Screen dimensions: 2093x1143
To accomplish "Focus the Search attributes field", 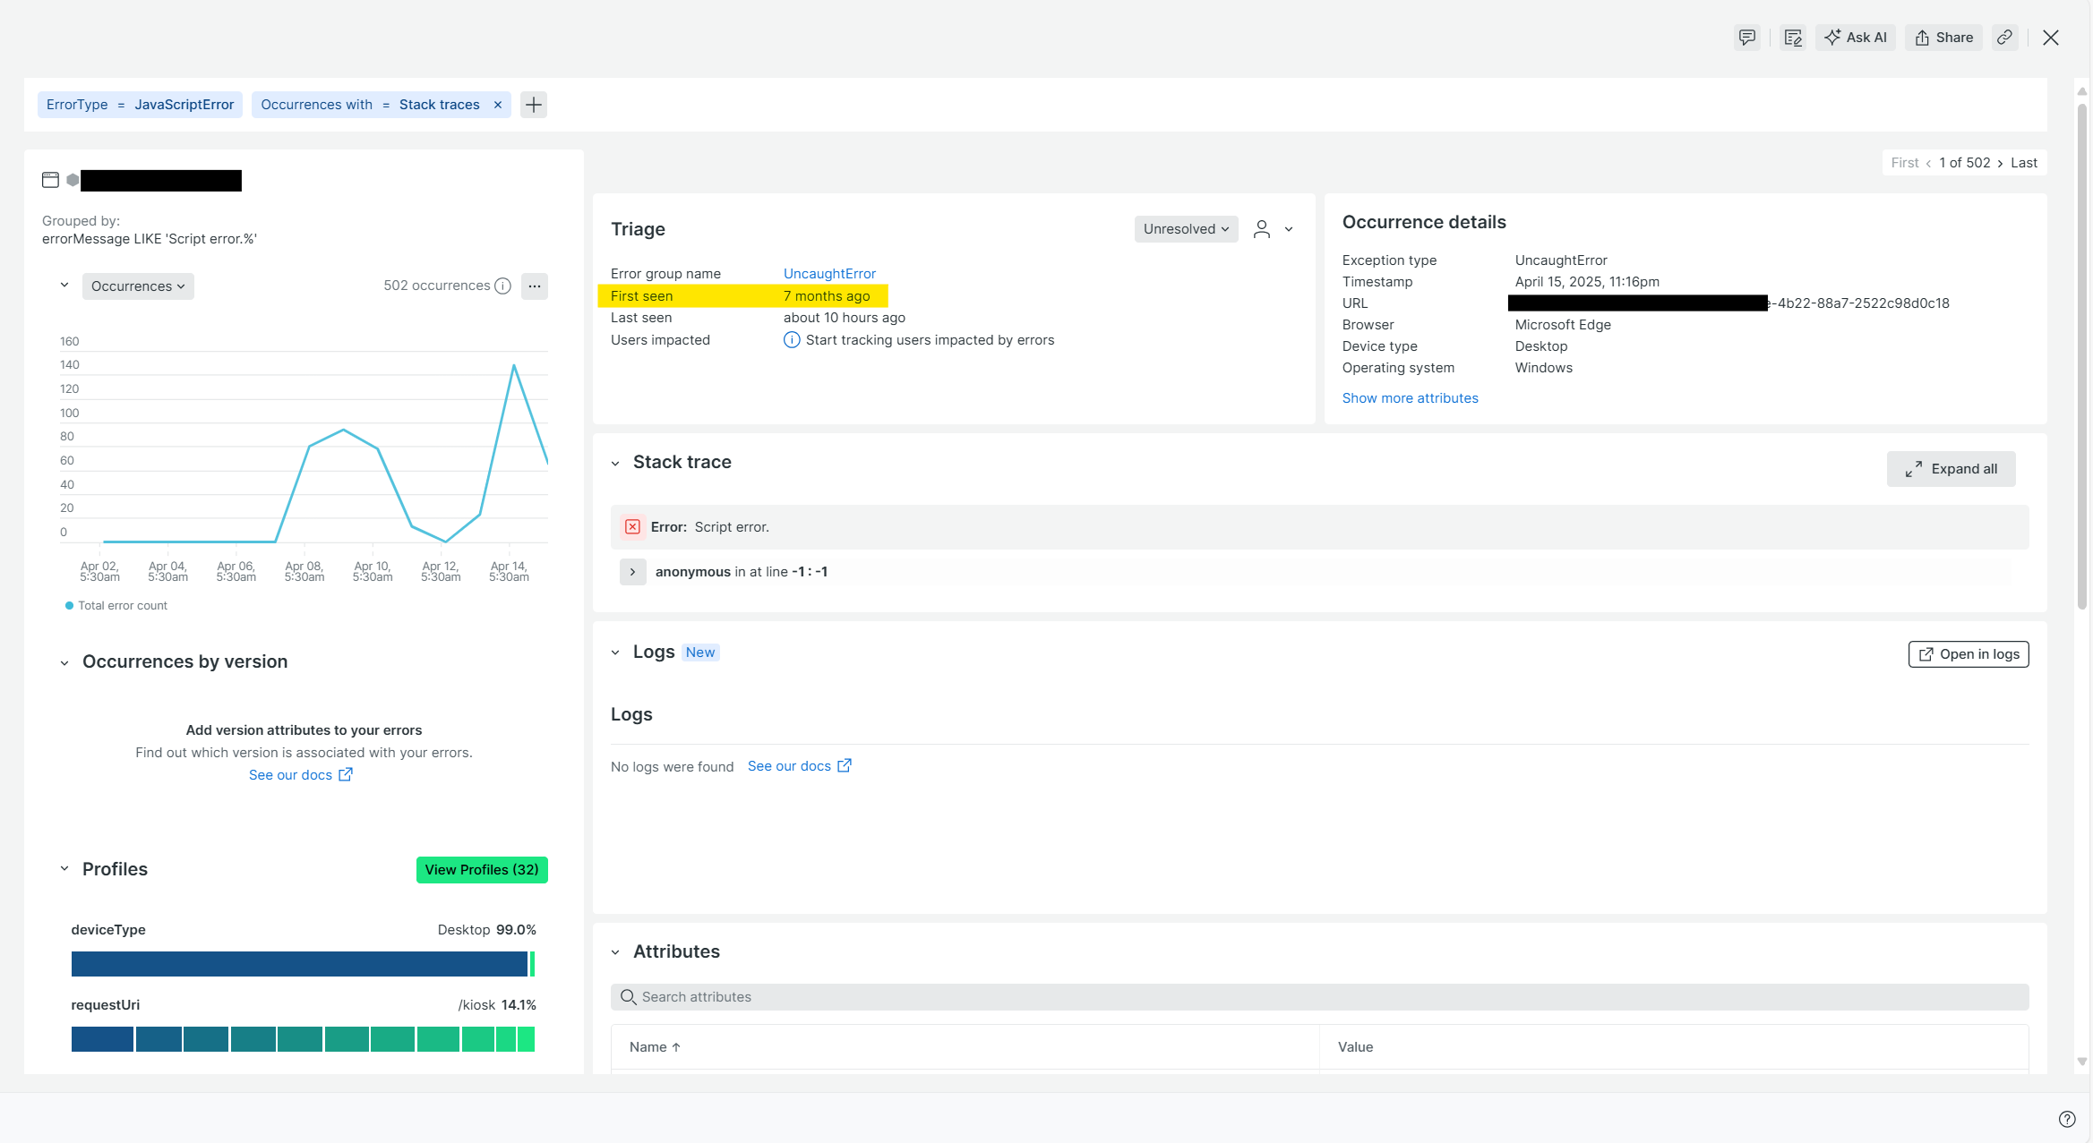I will 1319,997.
